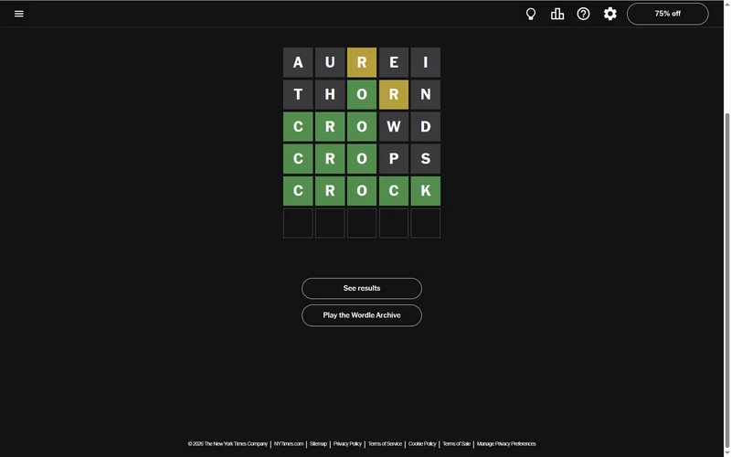Click the gray I tile in the first row
Viewport: 731px width, 457px height.
tap(426, 62)
